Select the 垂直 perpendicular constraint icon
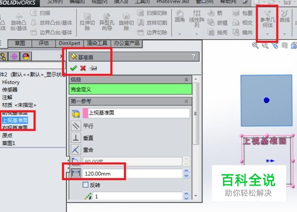This screenshot has width=297, height=212. (x=76, y=138)
